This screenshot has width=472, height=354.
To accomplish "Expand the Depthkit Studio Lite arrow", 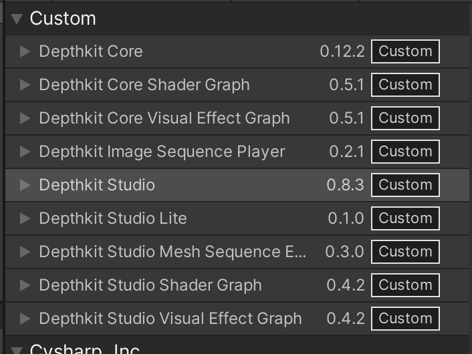I will pos(25,218).
